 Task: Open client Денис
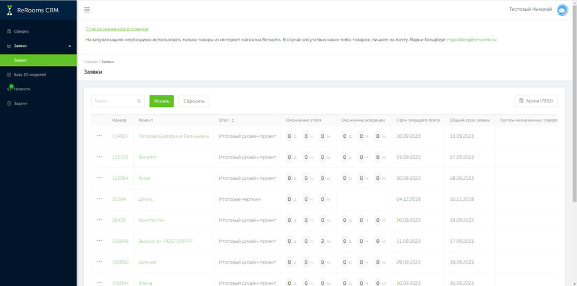[146, 199]
